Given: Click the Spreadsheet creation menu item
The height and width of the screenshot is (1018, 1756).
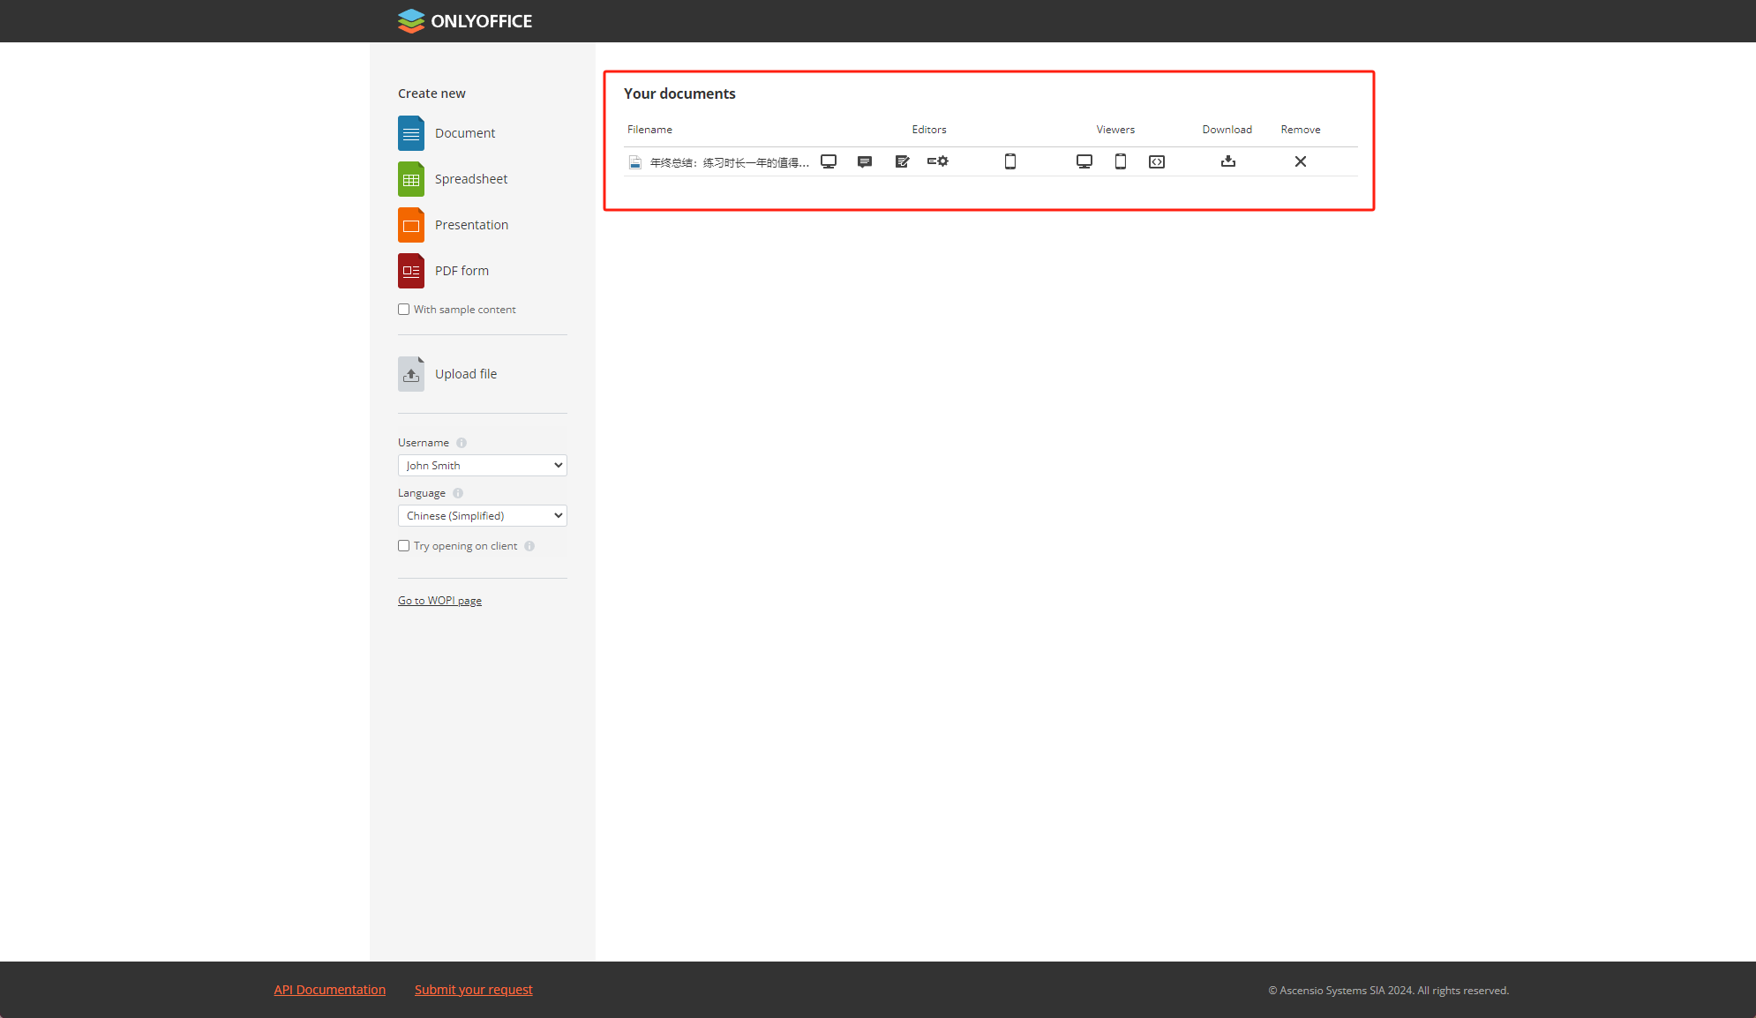Looking at the screenshot, I should [x=471, y=178].
